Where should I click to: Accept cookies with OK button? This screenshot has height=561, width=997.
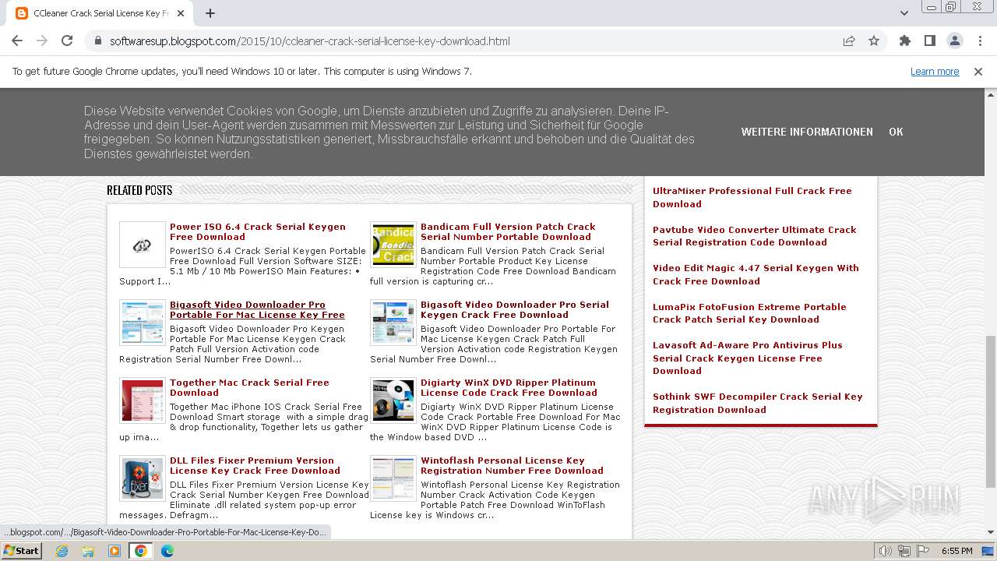896,132
